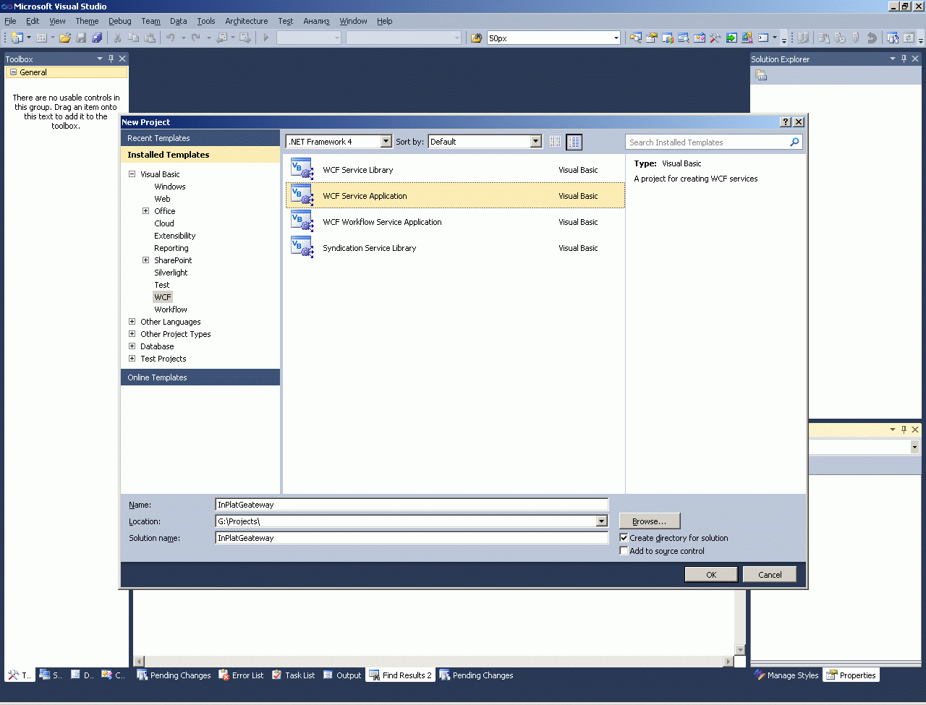
Task: Click the Open File folder icon
Action: click(65, 38)
